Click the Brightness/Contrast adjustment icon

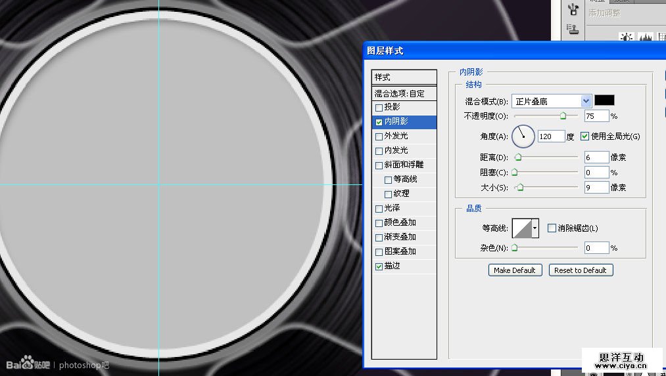pyautogui.click(x=627, y=37)
